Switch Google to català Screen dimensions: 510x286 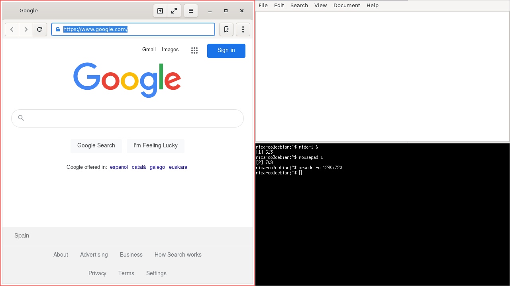pyautogui.click(x=139, y=167)
